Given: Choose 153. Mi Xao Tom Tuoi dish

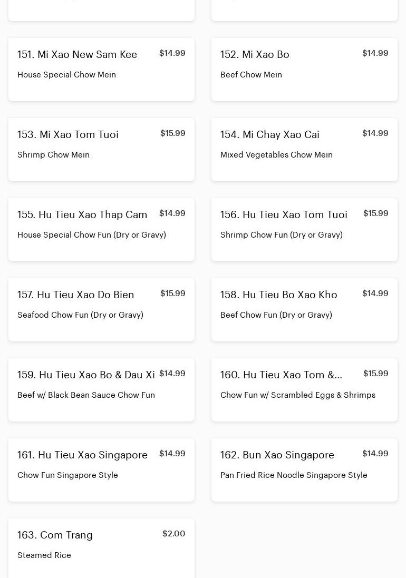Looking at the screenshot, I should [x=101, y=149].
